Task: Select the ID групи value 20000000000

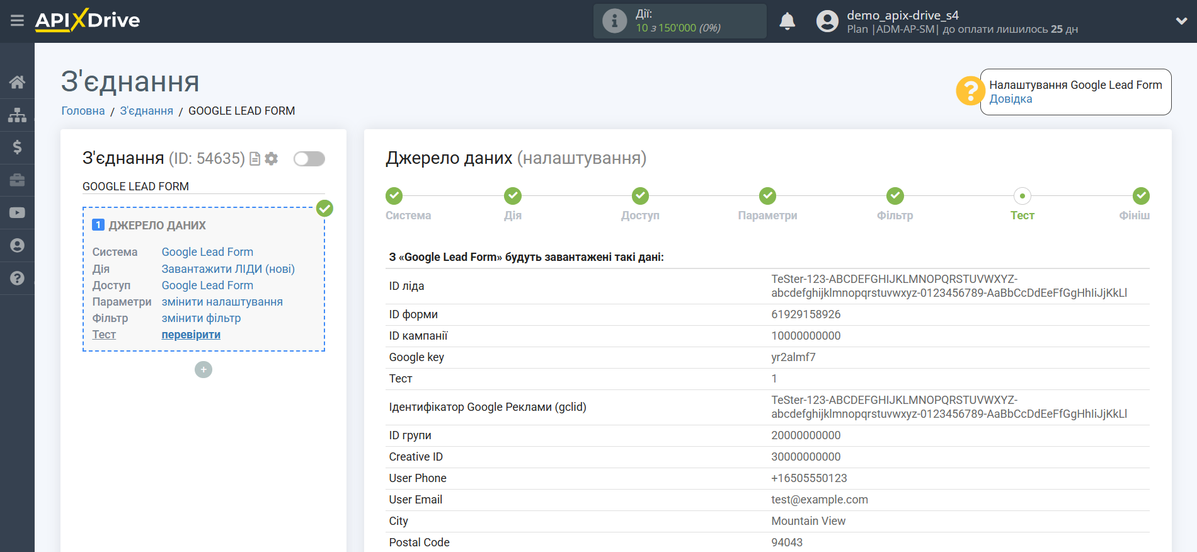Action: (x=806, y=435)
